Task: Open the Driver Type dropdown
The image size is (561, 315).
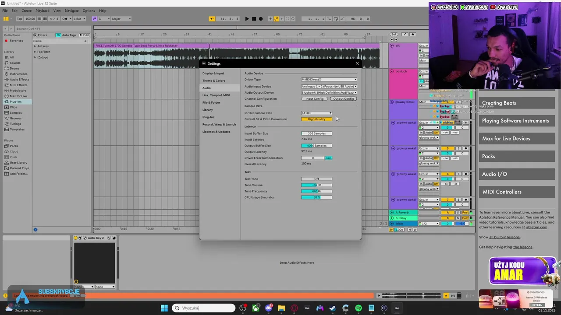Action: coord(329,80)
